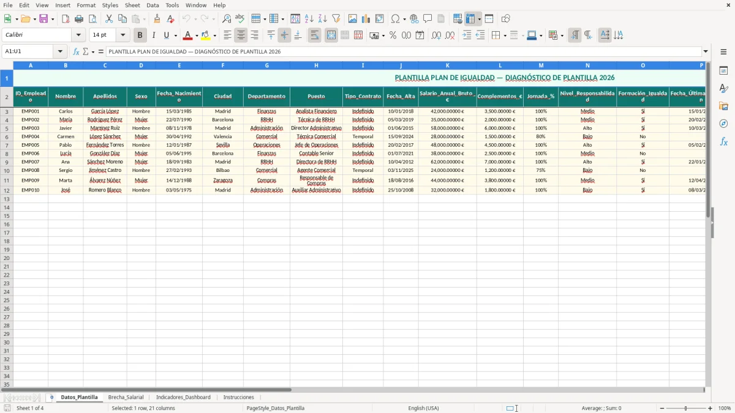Viewport: 735px width, 413px height.
Task: Open Underline style dropdown arrow
Action: 175,35
